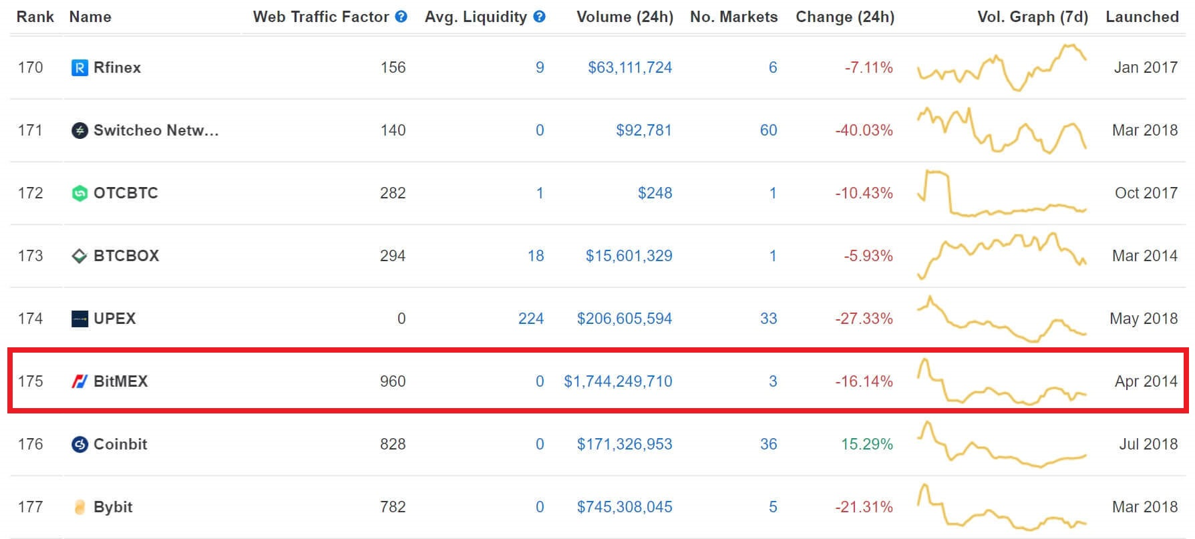This screenshot has width=1195, height=539.
Task: Click UPEX volume $206,605,594
Action: click(625, 319)
